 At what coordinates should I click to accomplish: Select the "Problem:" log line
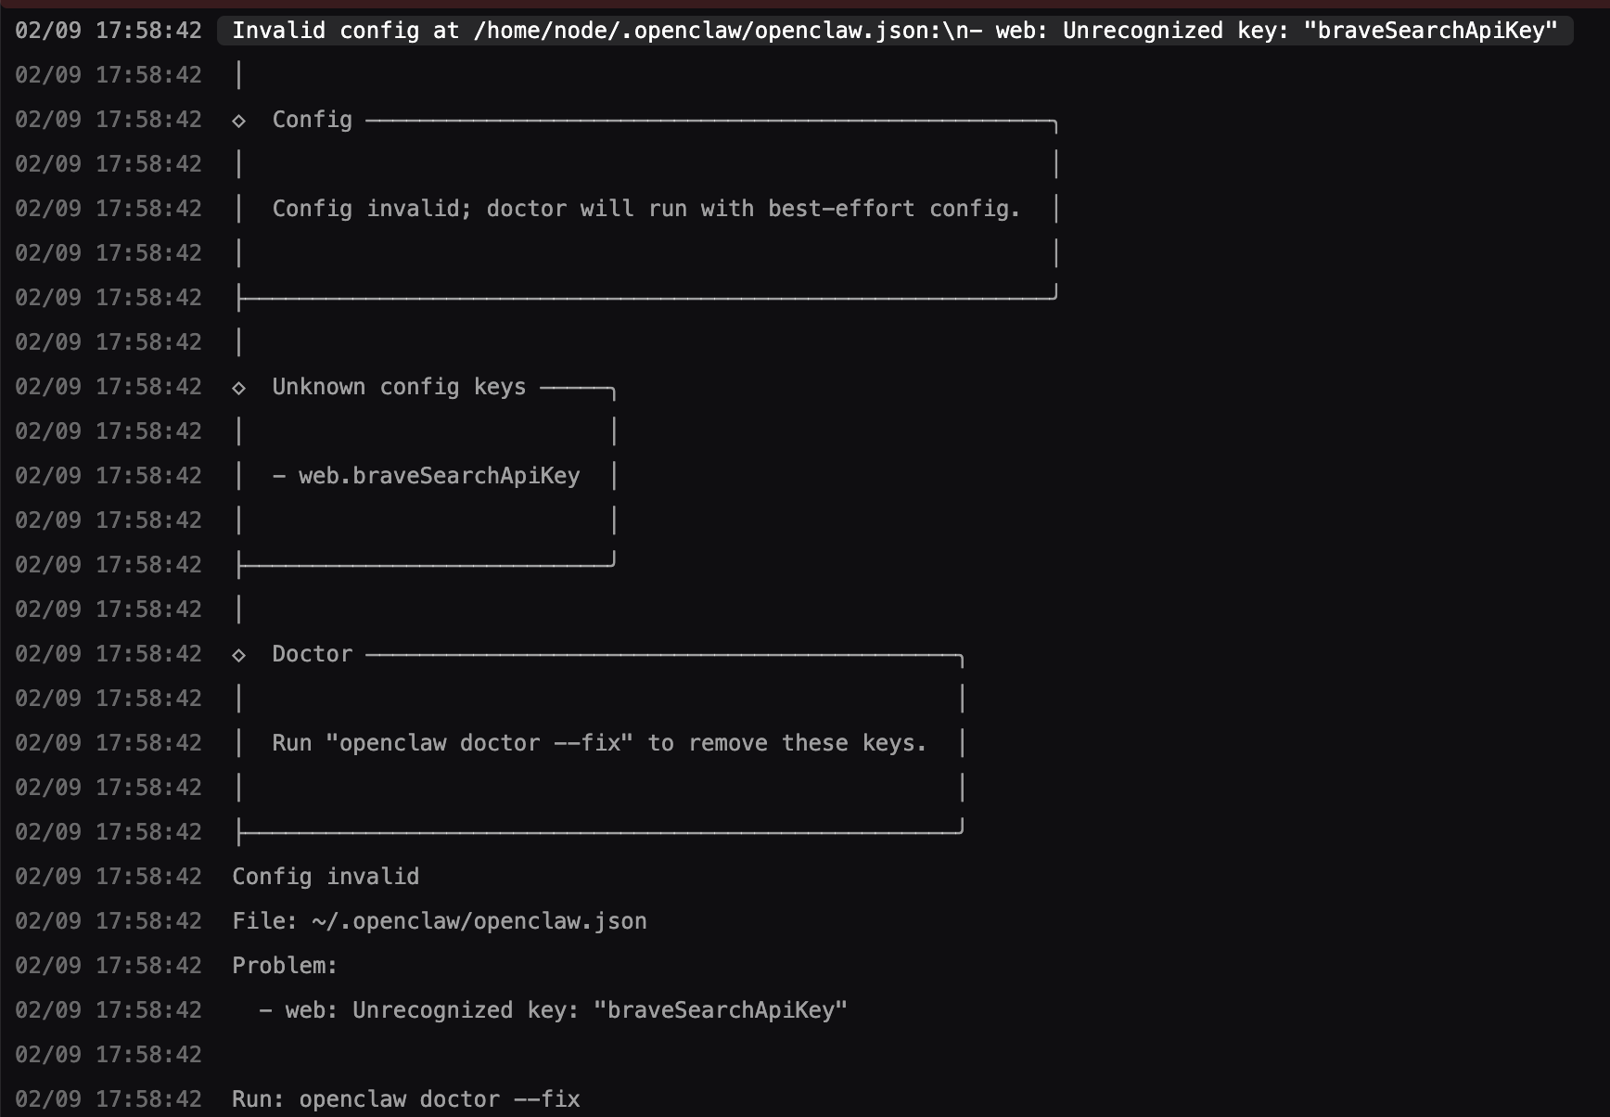coord(285,966)
